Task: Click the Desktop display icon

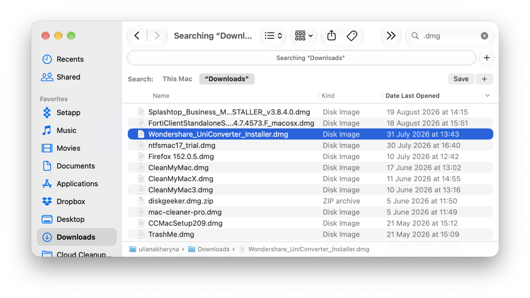Action: click(47, 219)
